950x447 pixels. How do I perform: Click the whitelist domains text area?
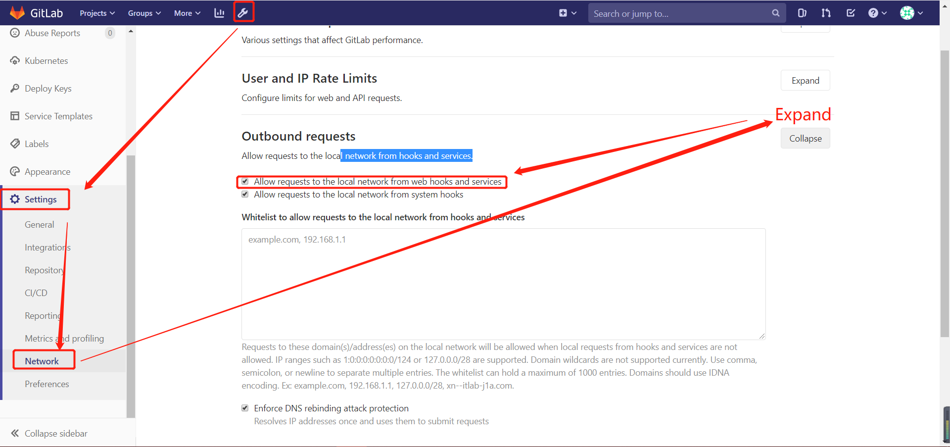(503, 284)
